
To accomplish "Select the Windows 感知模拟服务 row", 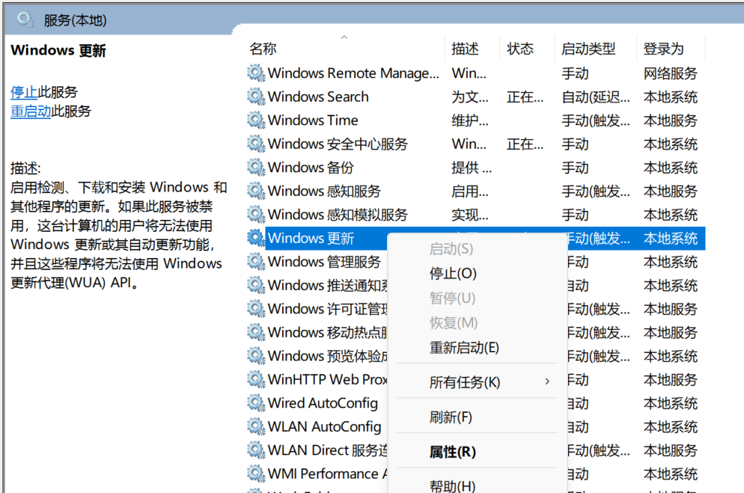I will (475, 215).
